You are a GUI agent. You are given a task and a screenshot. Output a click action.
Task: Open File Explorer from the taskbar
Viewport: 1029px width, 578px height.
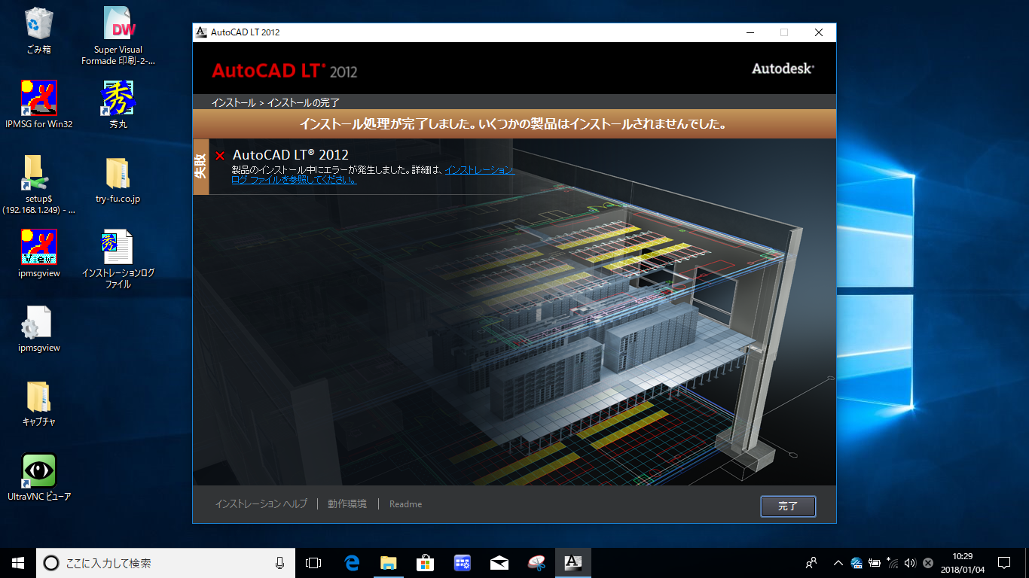pos(389,562)
